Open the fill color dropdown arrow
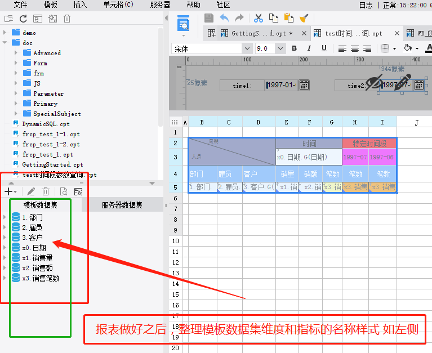Image resolution: width=432 pixels, height=353 pixels. pyautogui.click(x=417, y=49)
